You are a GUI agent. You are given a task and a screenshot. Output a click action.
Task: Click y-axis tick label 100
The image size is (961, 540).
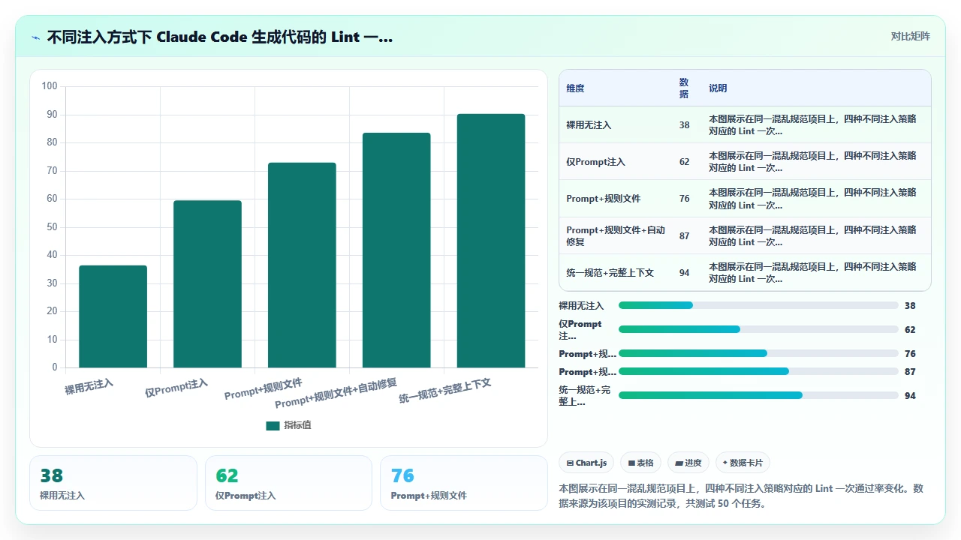click(x=50, y=86)
